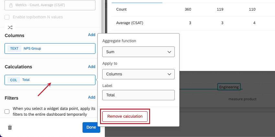Screen dimensions: 275x137
Task: Click the measure product label
Action: click(242, 99)
